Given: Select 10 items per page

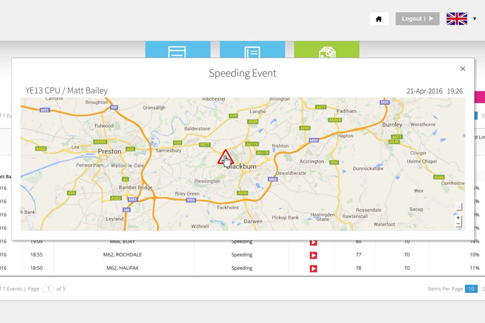Looking at the screenshot, I should (x=471, y=289).
